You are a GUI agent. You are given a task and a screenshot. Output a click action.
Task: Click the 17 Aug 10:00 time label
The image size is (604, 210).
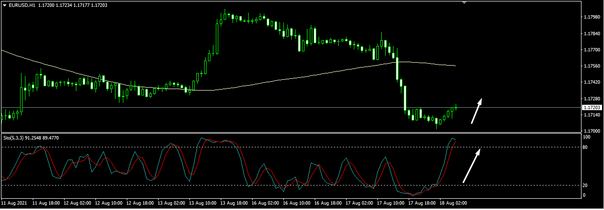click(391, 202)
